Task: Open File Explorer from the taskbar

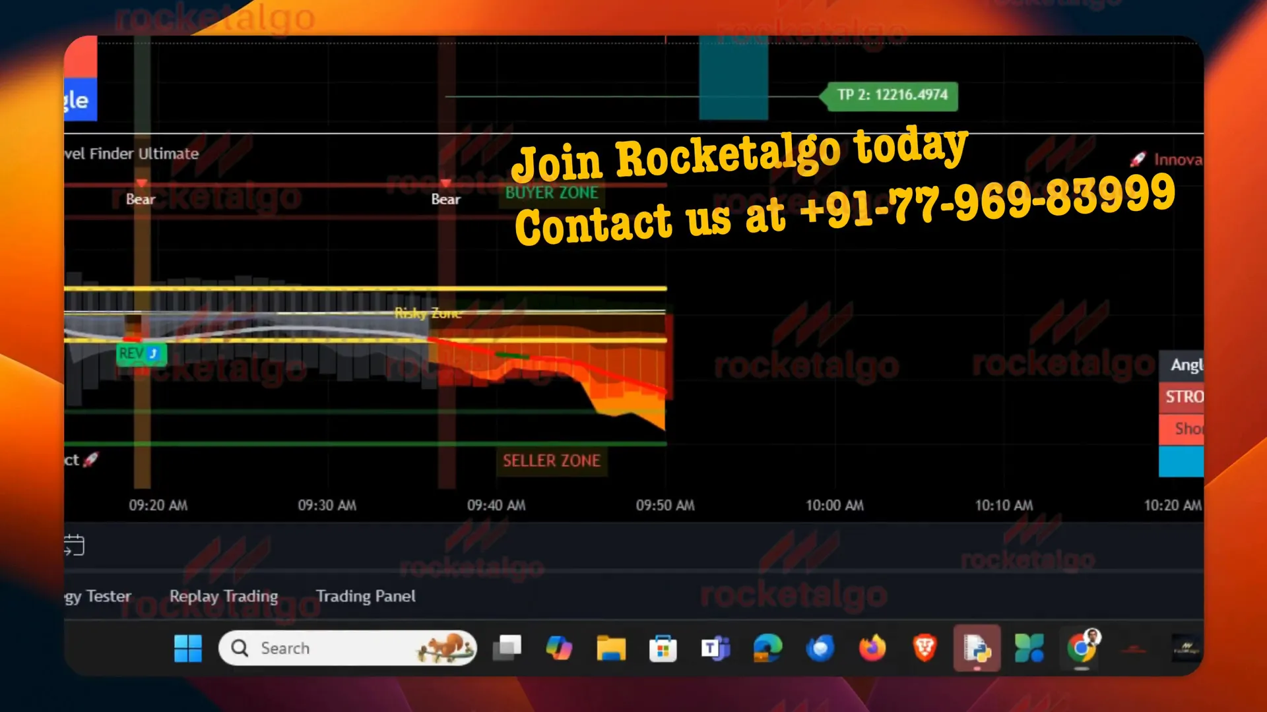Action: pyautogui.click(x=611, y=649)
